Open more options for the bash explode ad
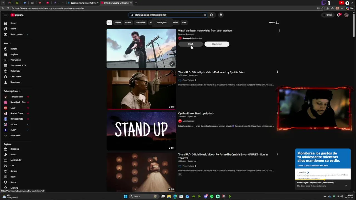This screenshot has width=356, height=200. point(279,31)
